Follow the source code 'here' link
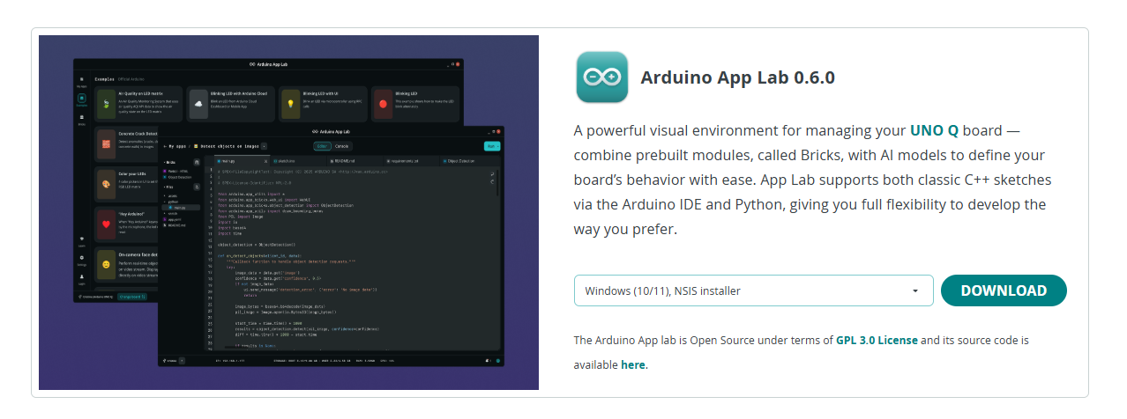 [x=632, y=364]
